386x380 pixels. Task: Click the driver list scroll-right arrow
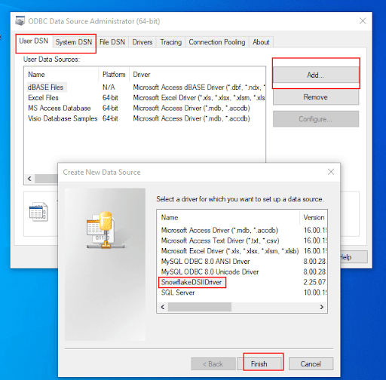[x=321, y=307]
